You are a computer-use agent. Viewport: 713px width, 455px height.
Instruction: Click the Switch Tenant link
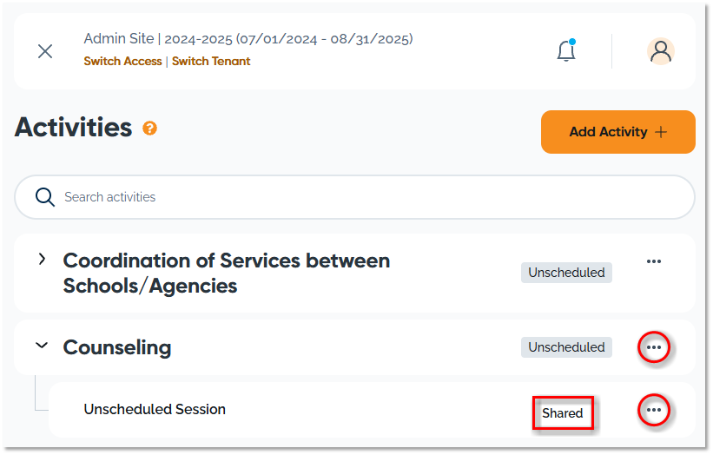[211, 62]
